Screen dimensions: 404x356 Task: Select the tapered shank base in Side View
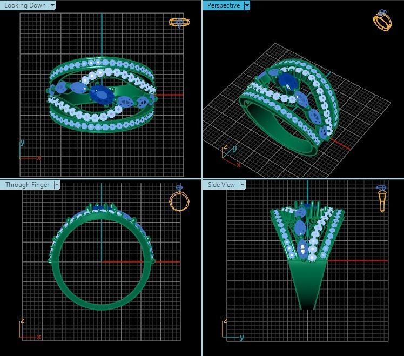click(x=308, y=285)
